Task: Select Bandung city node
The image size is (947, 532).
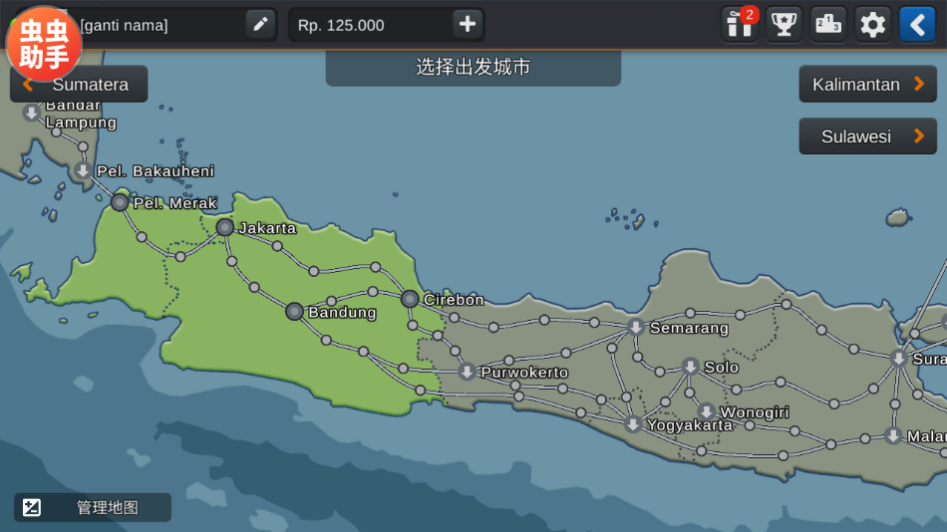Action: [x=294, y=312]
